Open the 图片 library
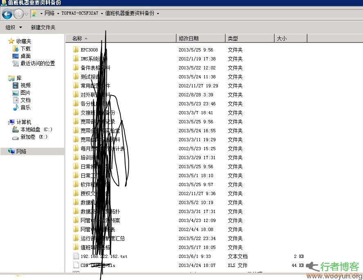Screen dimensions: 363x280 coord(25,93)
